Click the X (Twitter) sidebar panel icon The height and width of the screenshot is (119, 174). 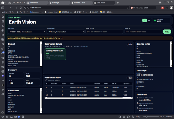point(2,85)
